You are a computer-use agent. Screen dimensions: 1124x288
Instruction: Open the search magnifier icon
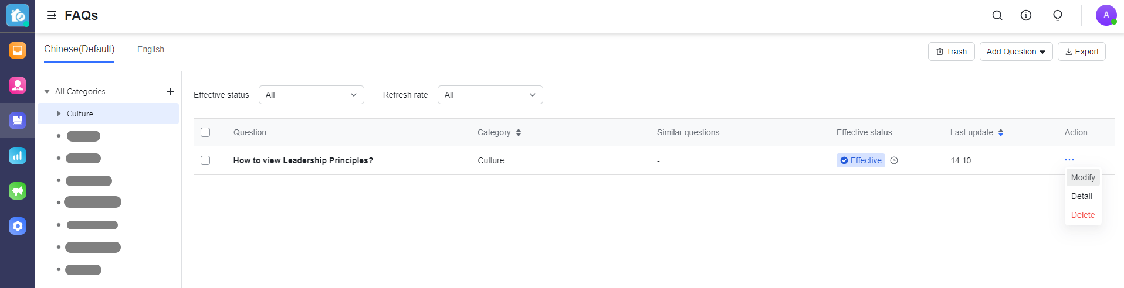[x=997, y=15]
